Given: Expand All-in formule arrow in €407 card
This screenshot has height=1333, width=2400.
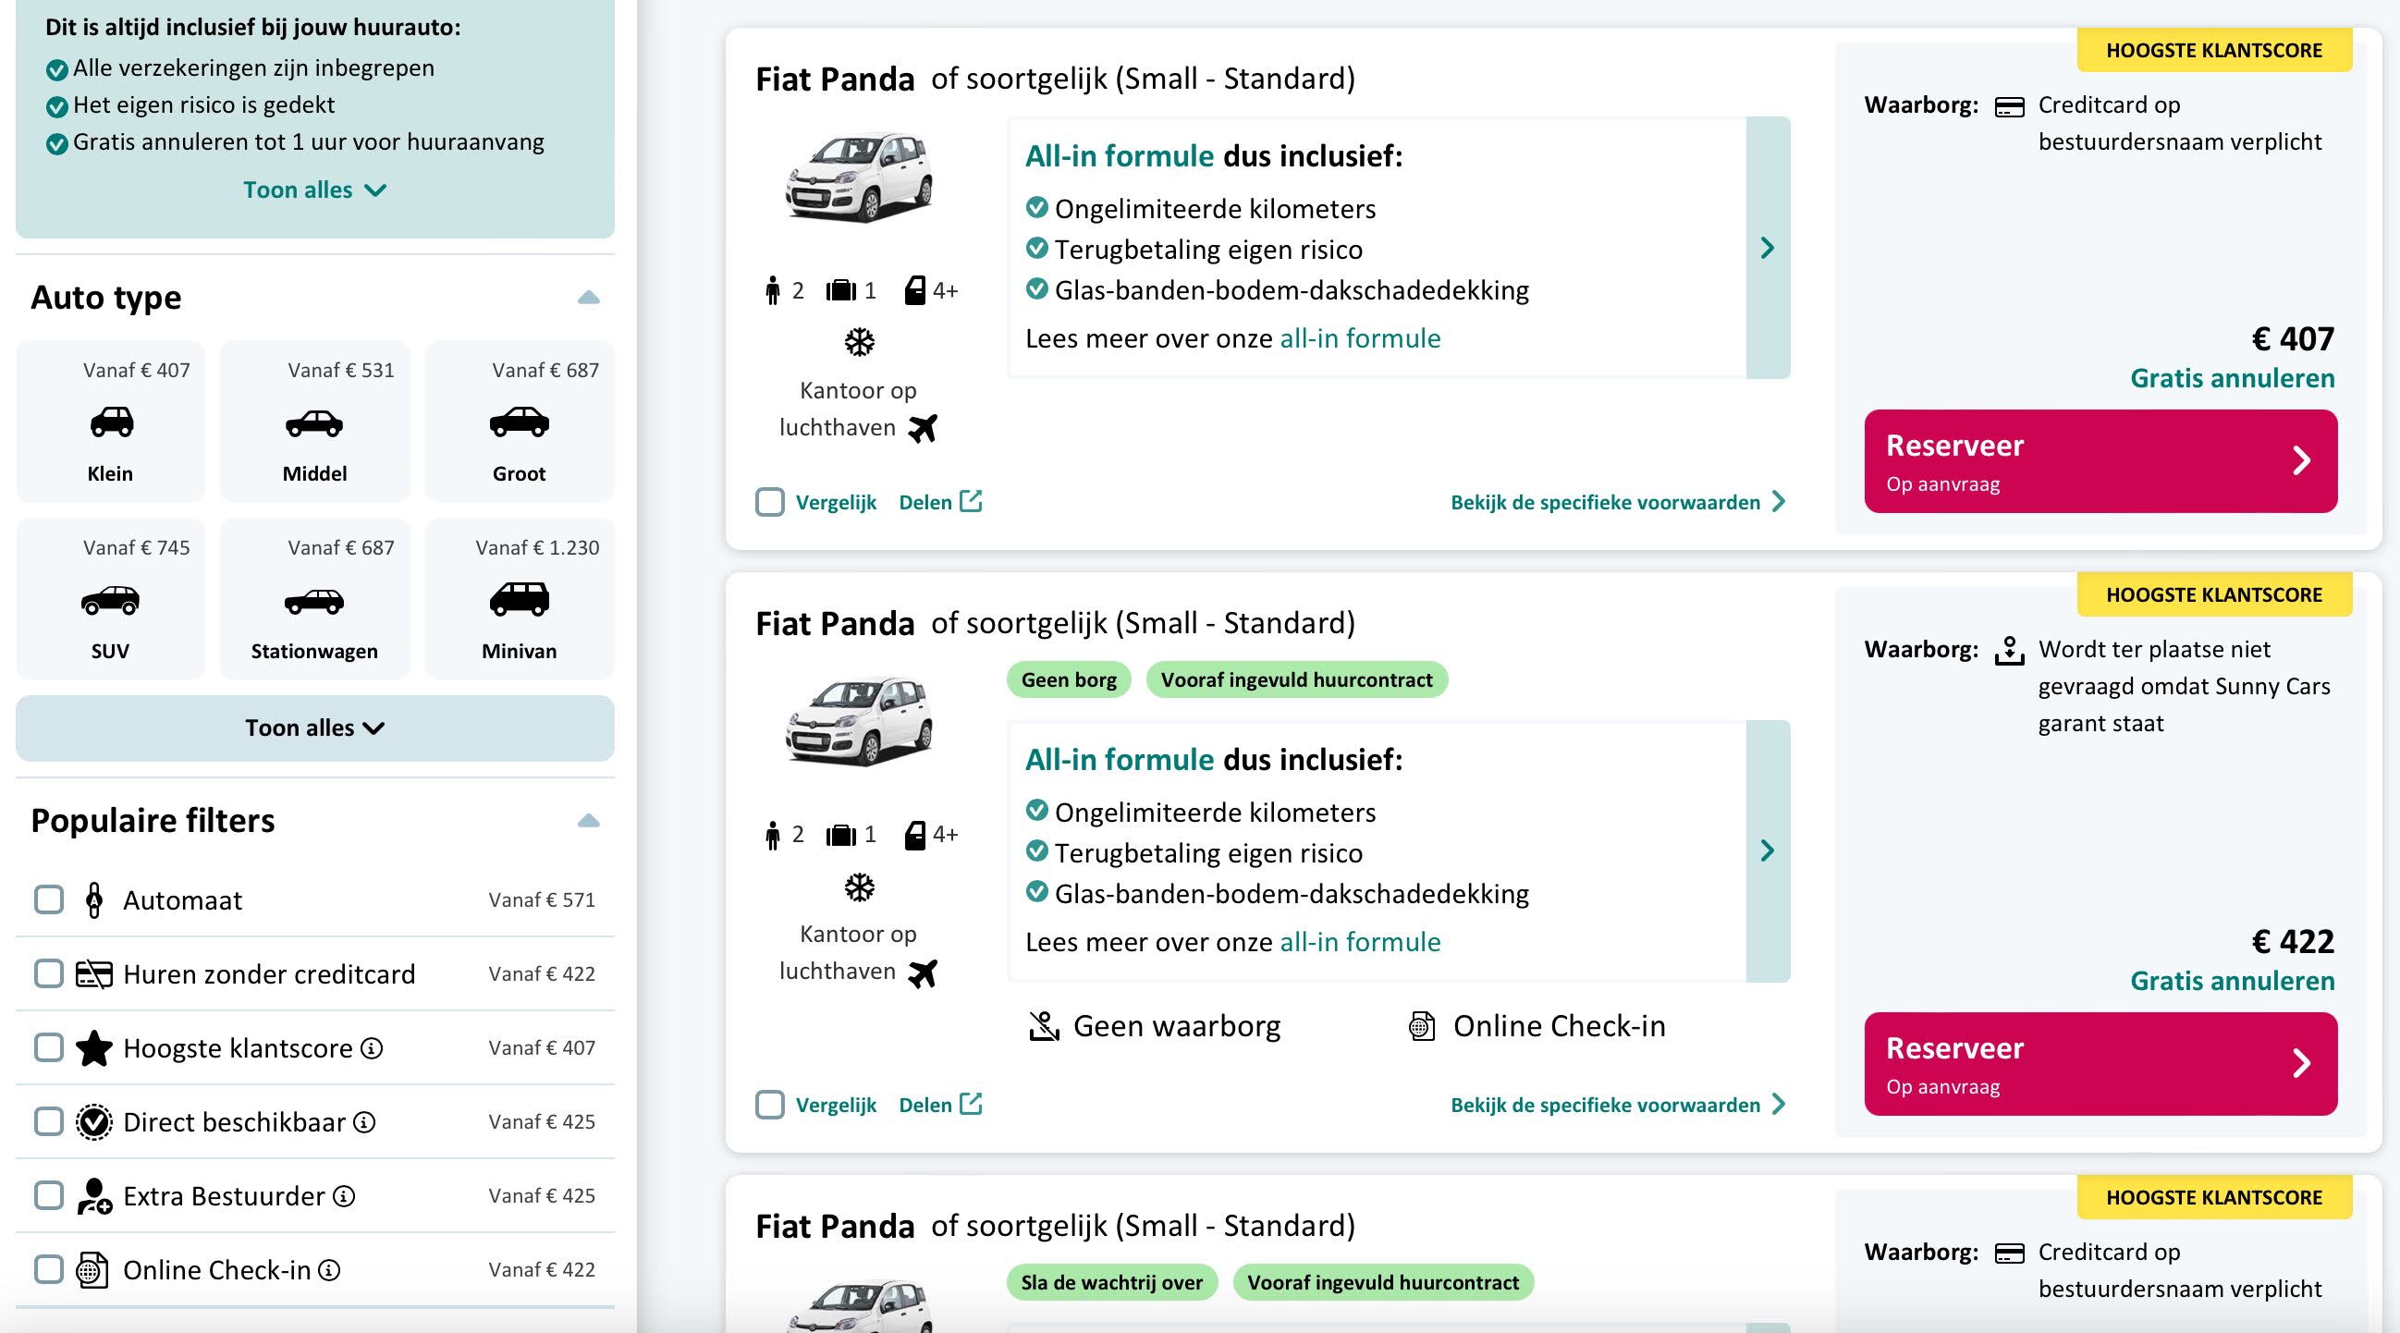Looking at the screenshot, I should (x=1768, y=248).
